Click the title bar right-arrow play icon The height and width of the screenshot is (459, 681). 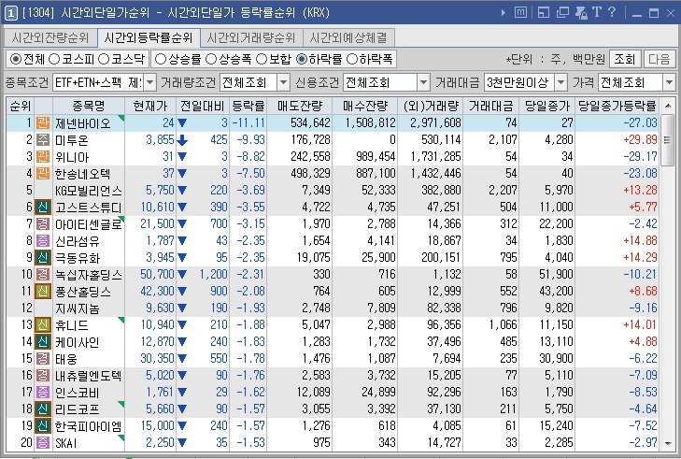[x=503, y=12]
